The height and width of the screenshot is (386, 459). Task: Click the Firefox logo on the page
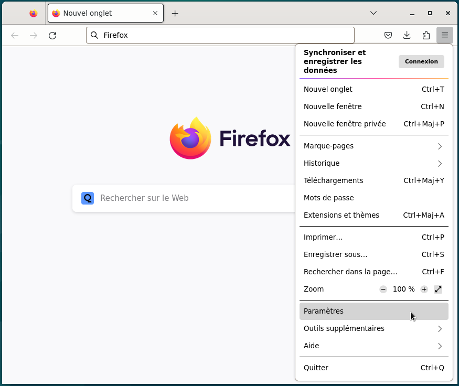click(x=190, y=138)
